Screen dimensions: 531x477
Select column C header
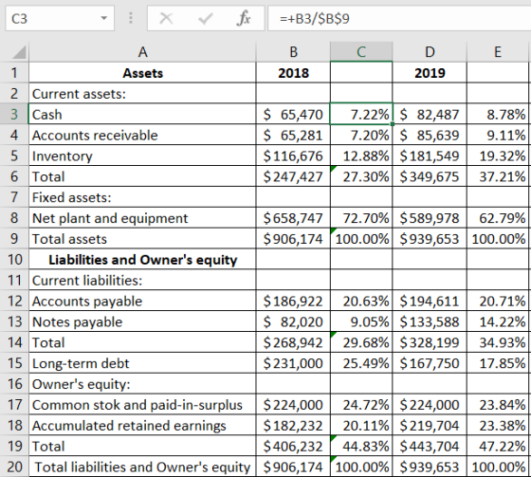point(361,52)
